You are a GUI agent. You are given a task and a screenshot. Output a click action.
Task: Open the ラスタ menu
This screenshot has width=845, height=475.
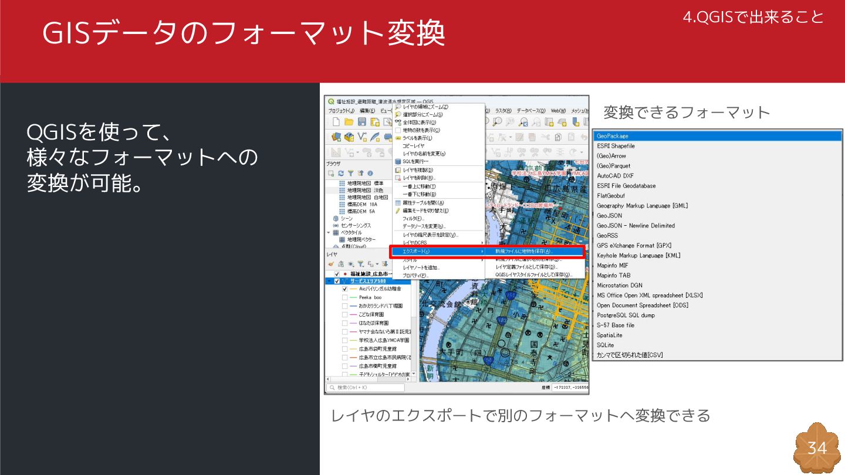503,111
